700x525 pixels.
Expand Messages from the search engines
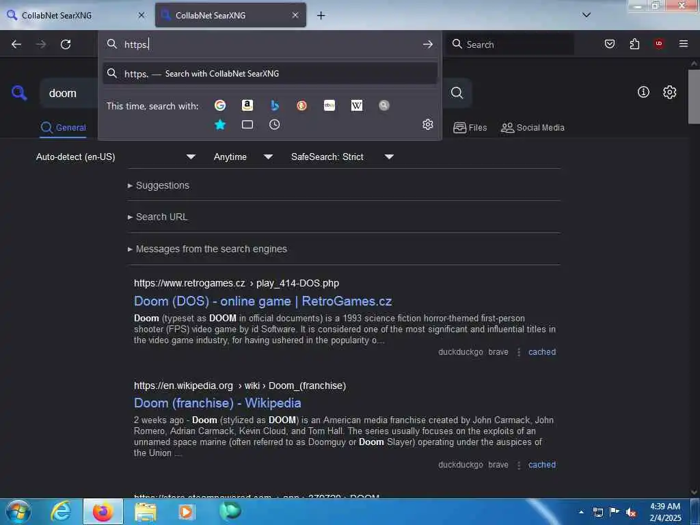coord(207,249)
